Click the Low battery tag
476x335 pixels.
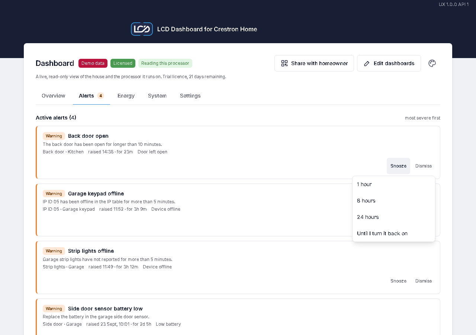[x=168, y=324]
